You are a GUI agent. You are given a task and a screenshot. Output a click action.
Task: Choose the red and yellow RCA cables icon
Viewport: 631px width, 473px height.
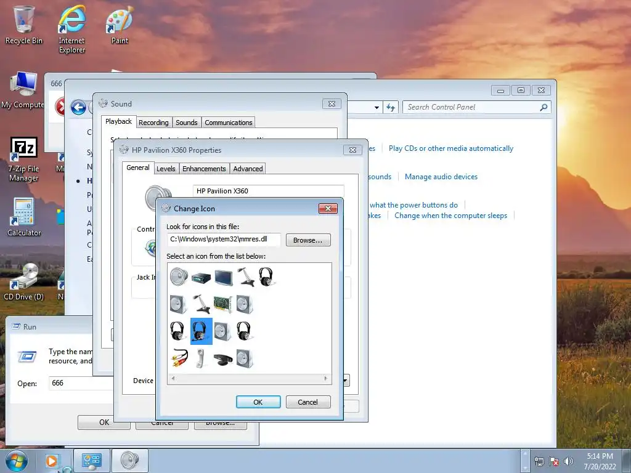click(x=179, y=358)
